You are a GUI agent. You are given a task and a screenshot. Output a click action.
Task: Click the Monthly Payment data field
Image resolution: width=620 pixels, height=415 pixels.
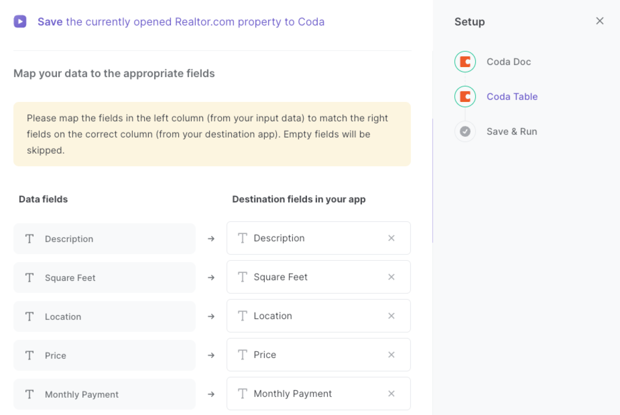104,394
